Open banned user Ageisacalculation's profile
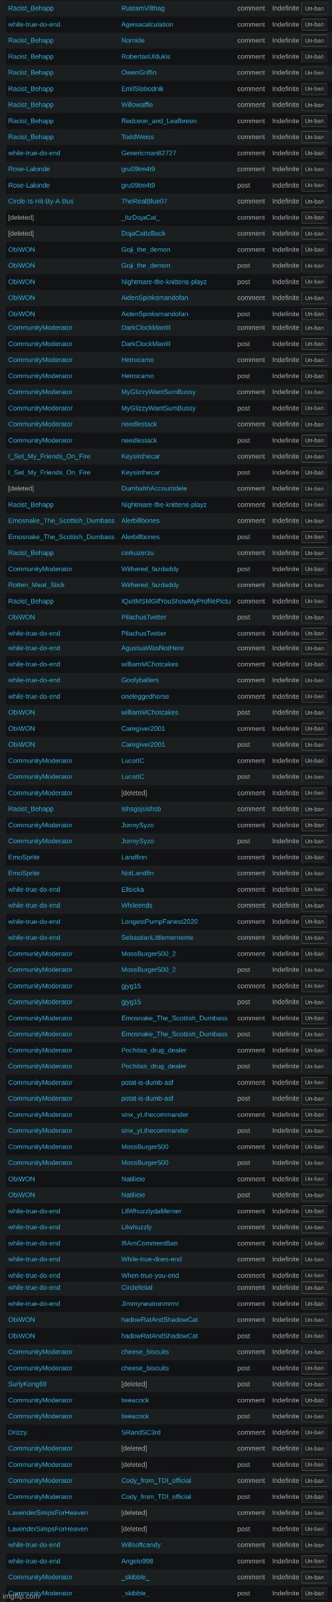332x1602 pixels. click(x=147, y=25)
